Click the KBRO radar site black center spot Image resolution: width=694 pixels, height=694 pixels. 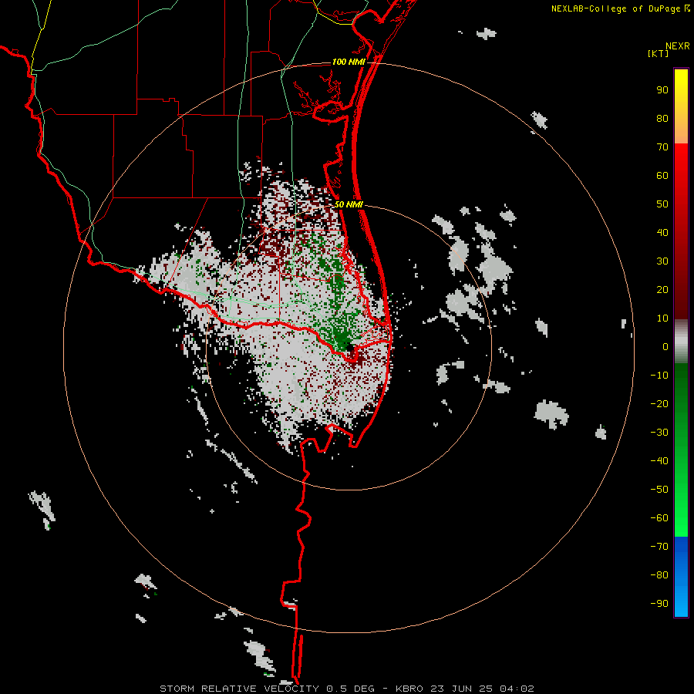[349, 346]
